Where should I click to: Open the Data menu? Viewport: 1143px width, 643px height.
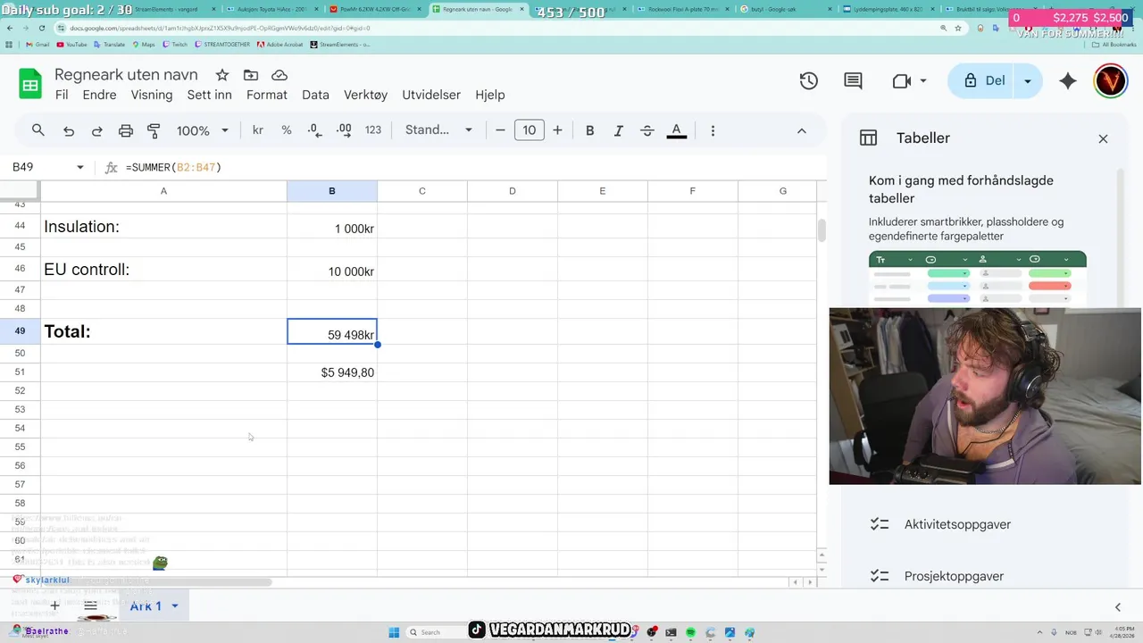coord(315,95)
